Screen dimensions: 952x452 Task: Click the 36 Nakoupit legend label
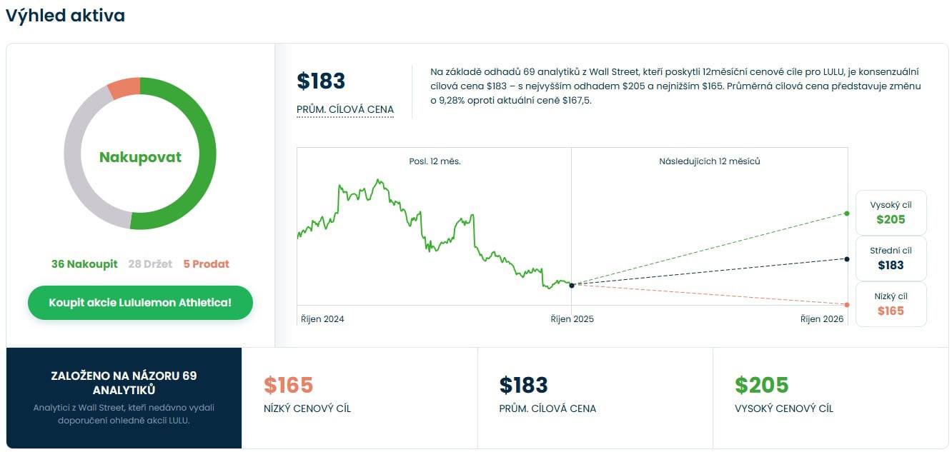[x=84, y=264]
